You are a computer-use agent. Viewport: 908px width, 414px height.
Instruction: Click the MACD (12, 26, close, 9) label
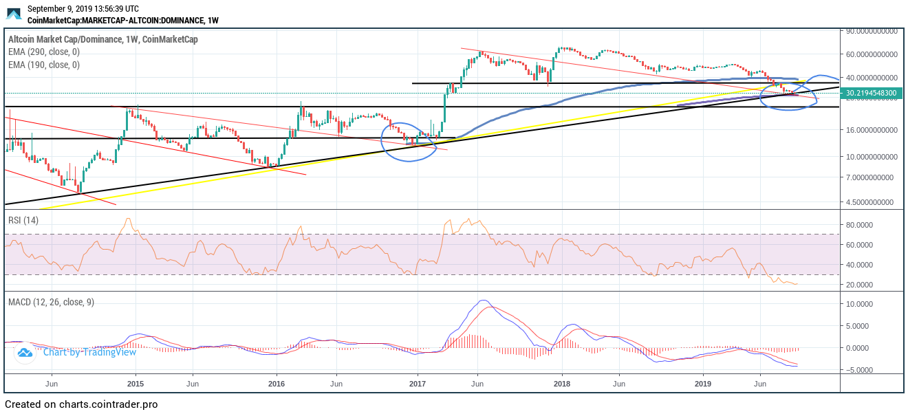[51, 302]
